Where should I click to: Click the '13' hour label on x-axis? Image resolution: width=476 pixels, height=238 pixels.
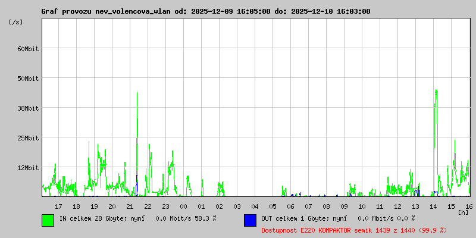(x=415, y=206)
